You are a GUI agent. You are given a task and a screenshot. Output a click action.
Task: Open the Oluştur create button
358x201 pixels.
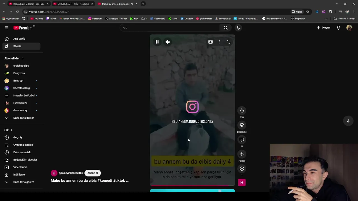coord(324,28)
